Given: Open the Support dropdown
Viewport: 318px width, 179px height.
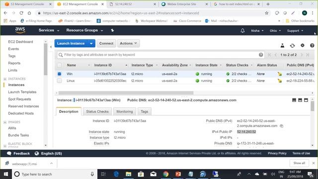Looking at the screenshot, I should [x=295, y=31].
